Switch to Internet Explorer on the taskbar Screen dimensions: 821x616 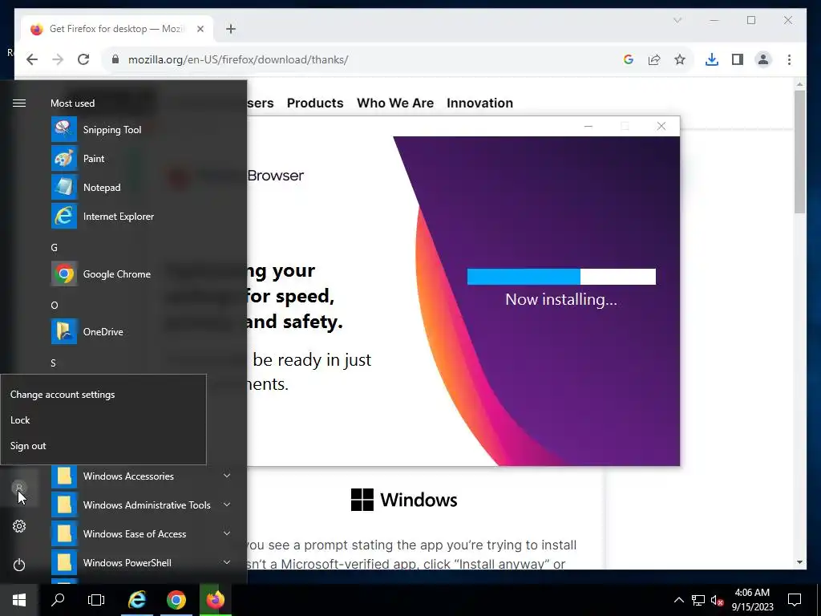point(136,600)
